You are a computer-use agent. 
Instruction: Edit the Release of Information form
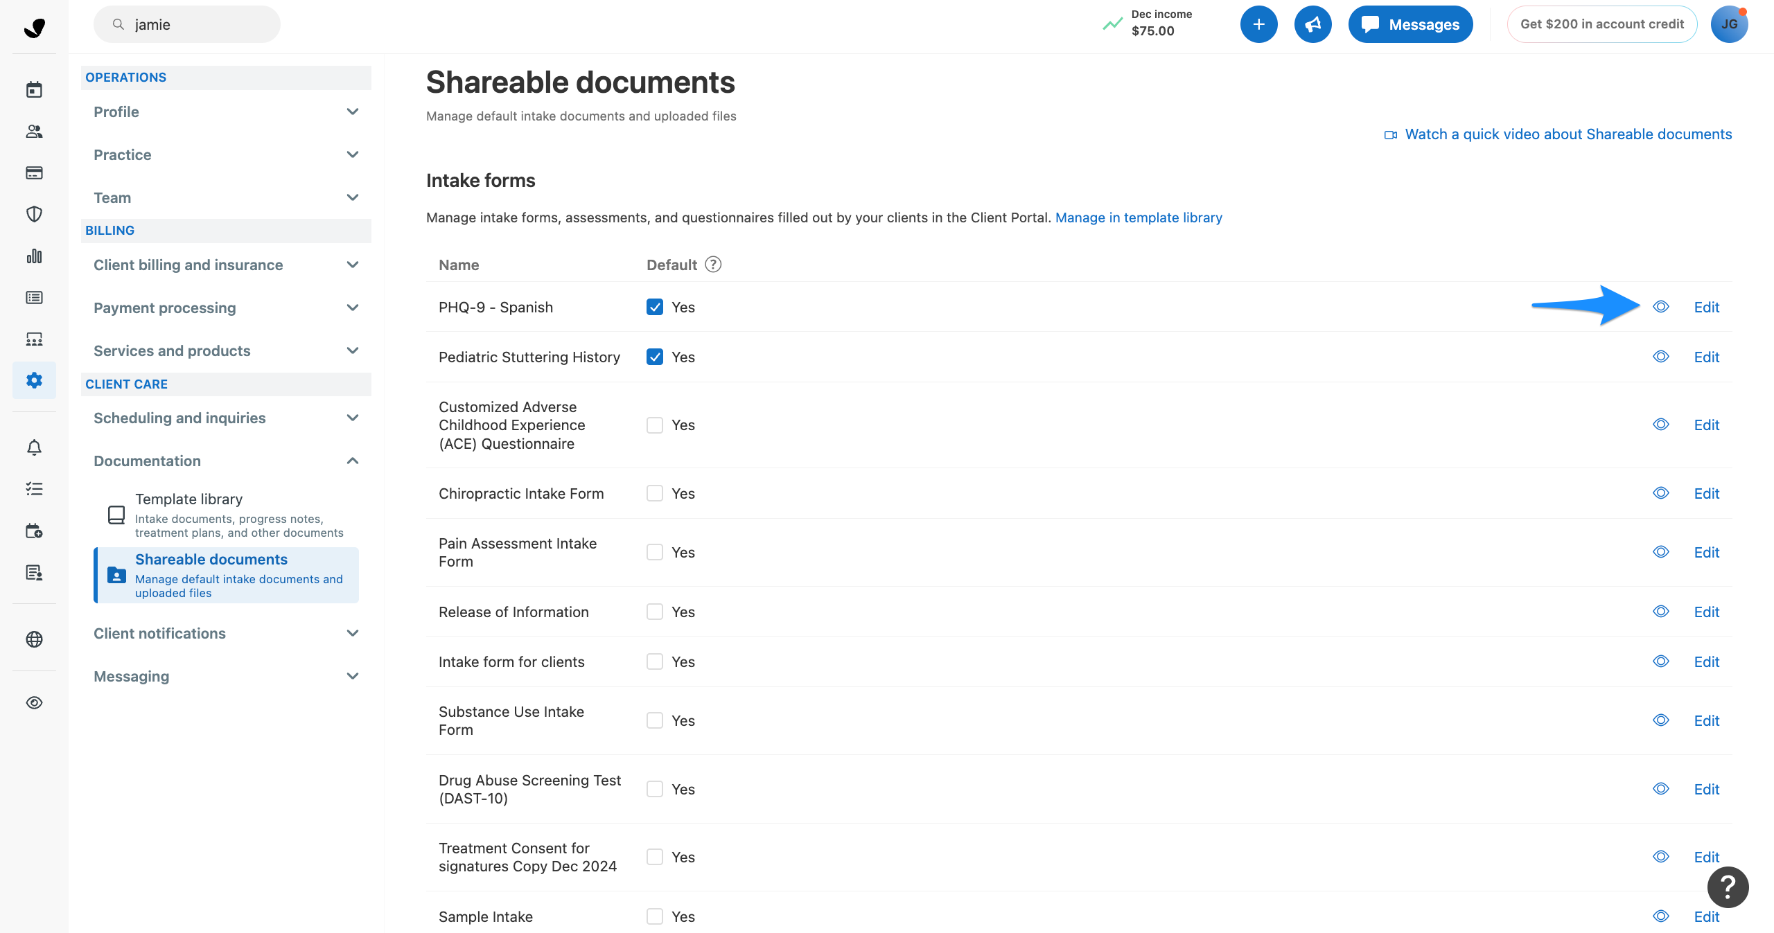coord(1707,612)
